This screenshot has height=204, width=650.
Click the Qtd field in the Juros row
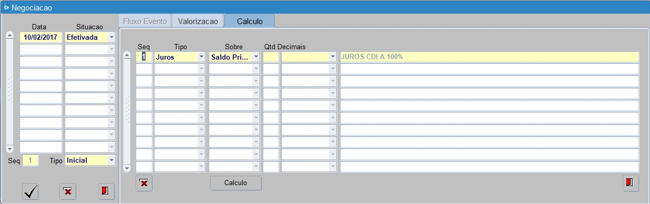point(271,57)
